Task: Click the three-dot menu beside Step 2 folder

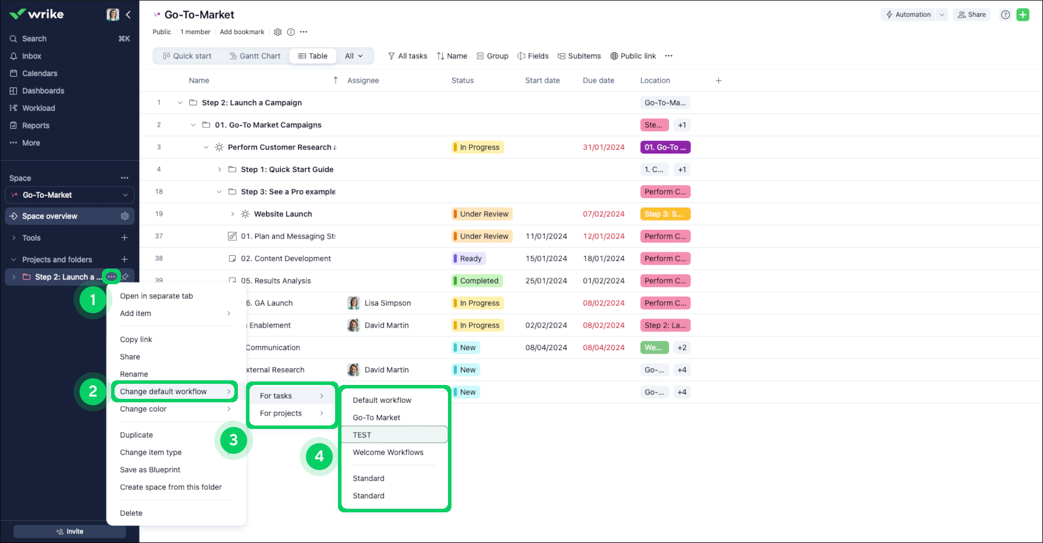Action: click(x=111, y=277)
